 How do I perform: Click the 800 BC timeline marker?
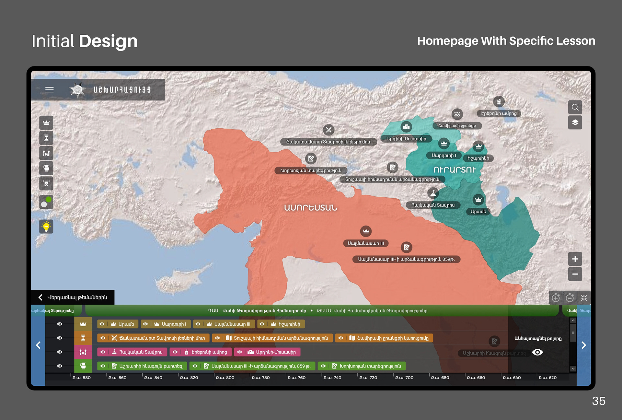pyautogui.click(x=225, y=378)
